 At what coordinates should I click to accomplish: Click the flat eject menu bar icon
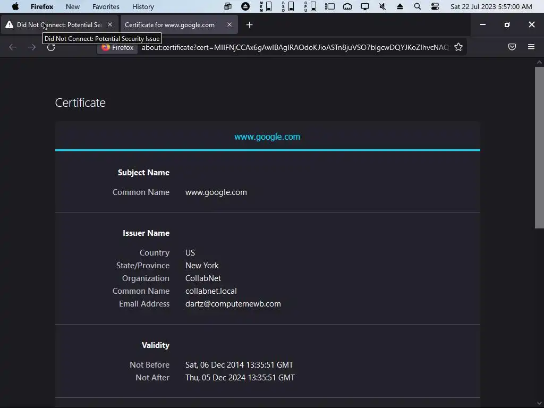click(x=399, y=6)
